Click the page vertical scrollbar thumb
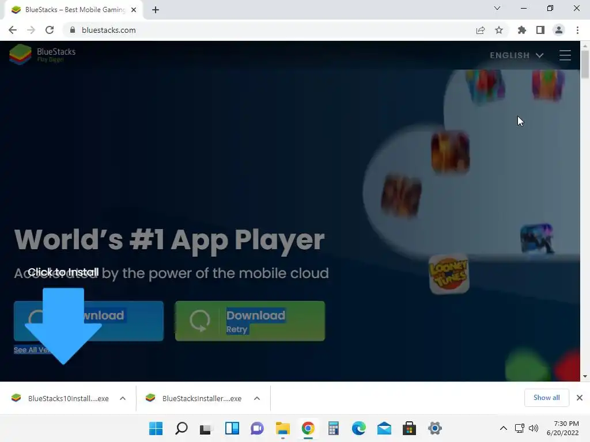Image resolution: width=590 pixels, height=442 pixels. (585, 64)
